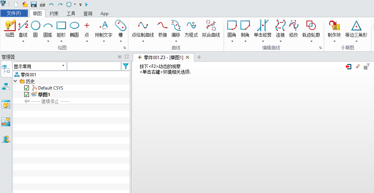Toggle the 草图1 checkbox
Viewport: 374px width, 193px height.
click(27, 95)
